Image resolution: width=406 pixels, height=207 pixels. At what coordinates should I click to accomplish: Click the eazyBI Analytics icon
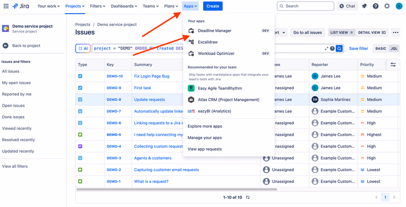point(191,111)
